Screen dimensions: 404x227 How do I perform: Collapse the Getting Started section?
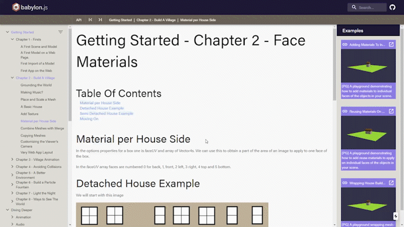click(x=7, y=32)
